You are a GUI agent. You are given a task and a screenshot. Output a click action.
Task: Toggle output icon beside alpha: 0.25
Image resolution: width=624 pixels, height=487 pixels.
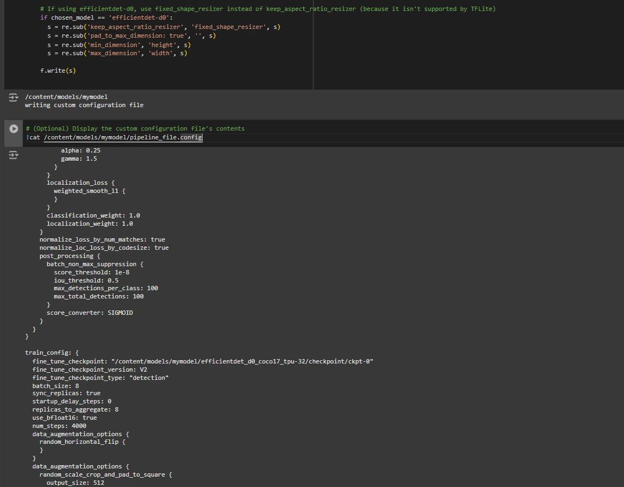pyautogui.click(x=14, y=155)
